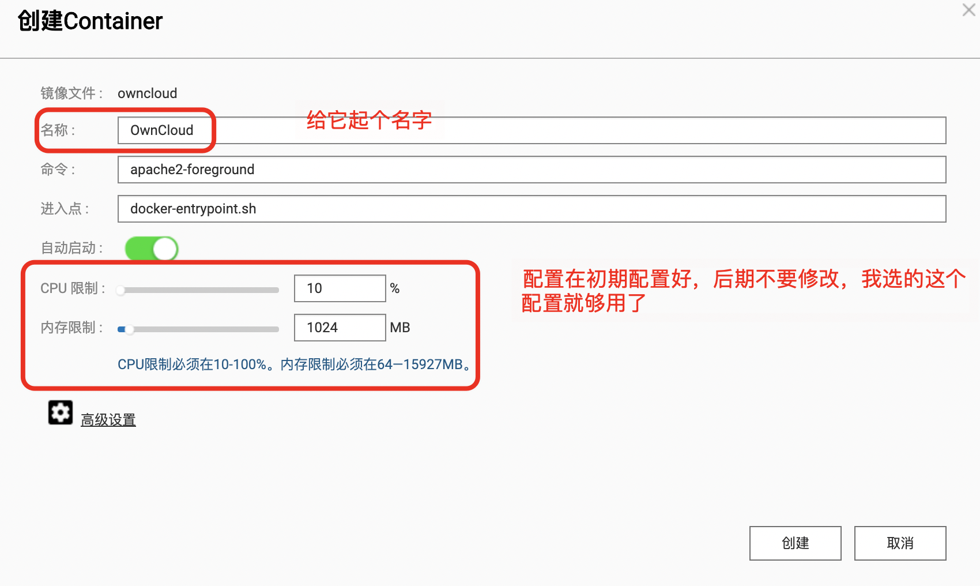Image resolution: width=980 pixels, height=586 pixels.
Task: Click the owncloud image file name
Action: pos(148,93)
